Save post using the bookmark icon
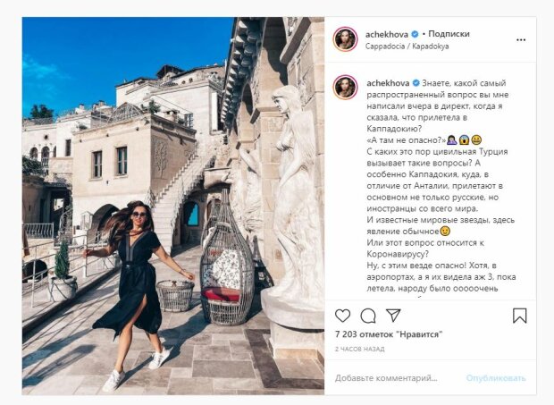The height and width of the screenshot is (405, 554). pos(519,316)
